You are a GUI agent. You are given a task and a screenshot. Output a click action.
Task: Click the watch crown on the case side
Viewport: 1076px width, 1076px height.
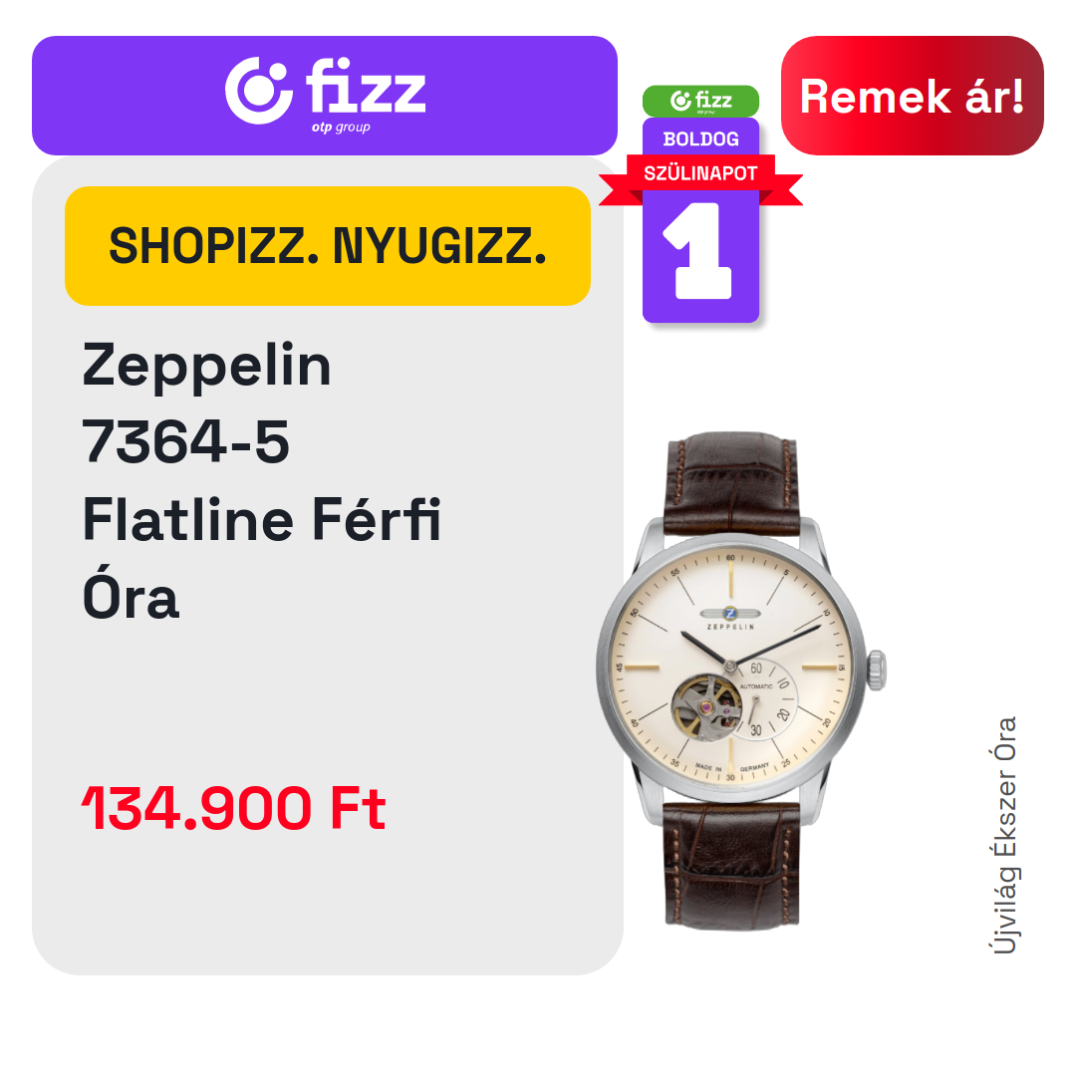(x=877, y=671)
